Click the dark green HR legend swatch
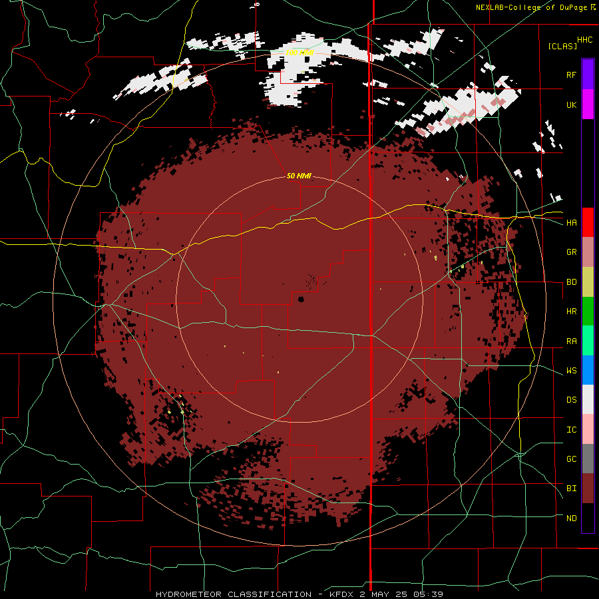This screenshot has height=599, width=599. pyautogui.click(x=588, y=311)
